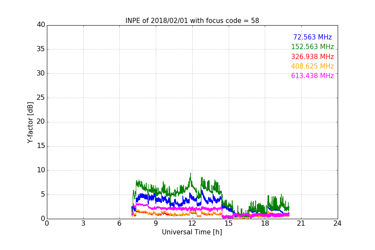This screenshot has height=250, width=375.
Task: Select the 326.938 MHz legend label
Action: click(312, 57)
